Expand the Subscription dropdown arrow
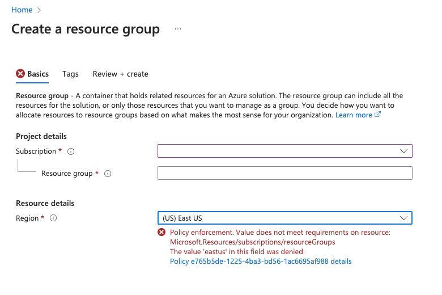The height and width of the screenshot is (295, 442). [403, 151]
